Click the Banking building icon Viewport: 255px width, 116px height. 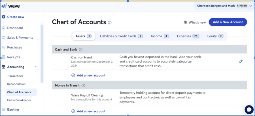[x=4, y=109]
